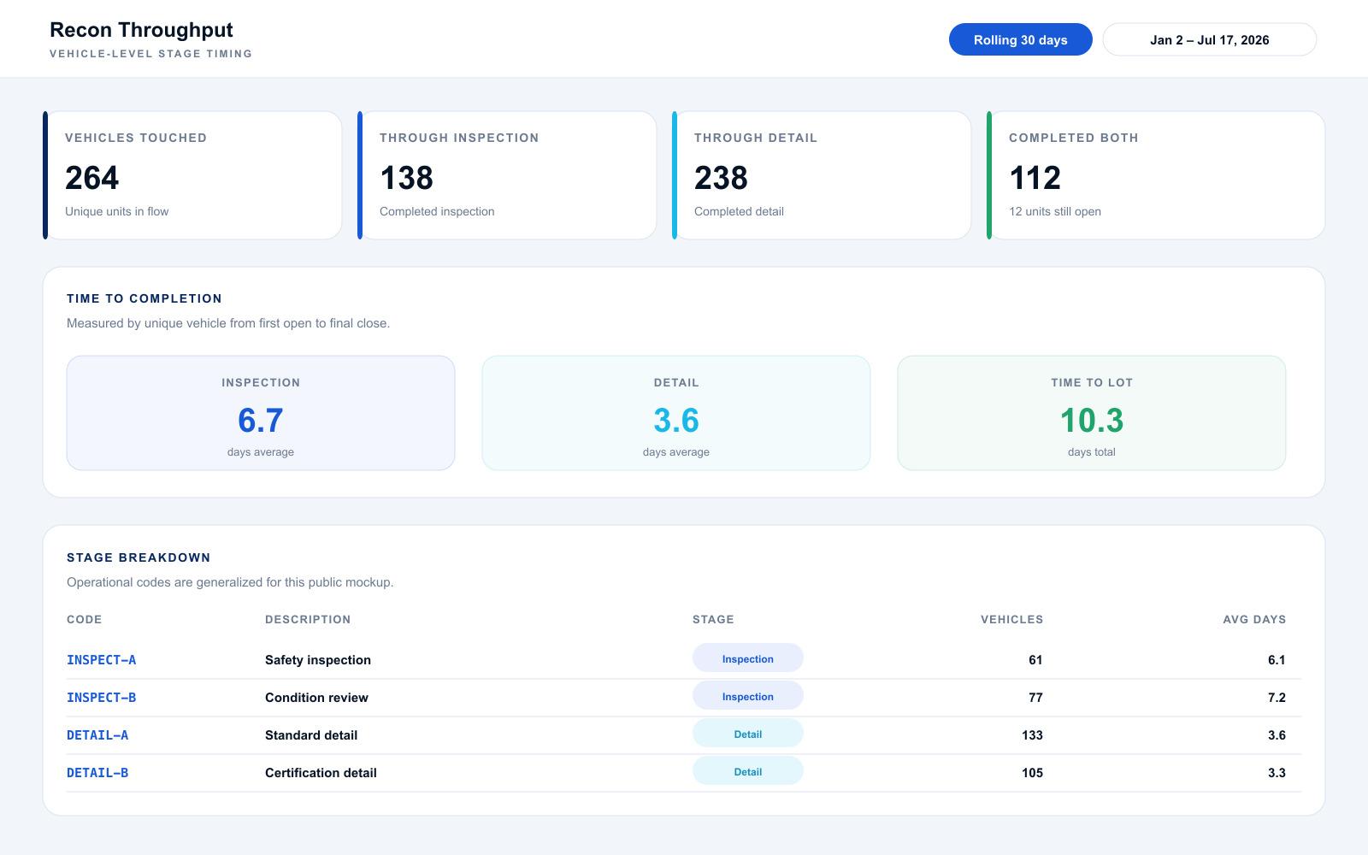Click the CODE column header
The width and height of the screenshot is (1368, 855).
84,619
